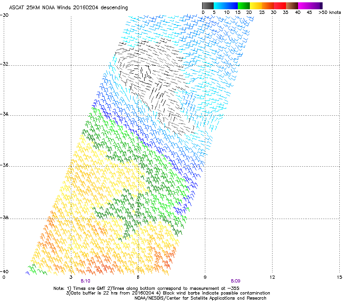The height and width of the screenshot is (301, 343).
Task: Select the green 15-20 knots color band
Action: (x=244, y=6)
